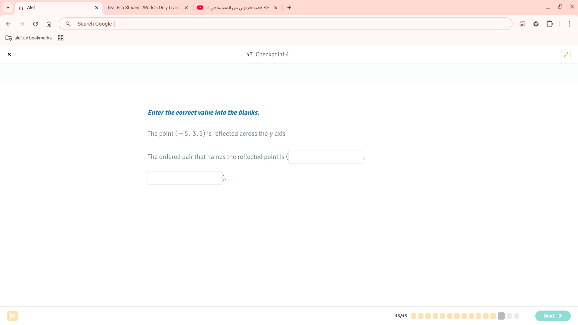Click the Next button
Screen dimensions: 578x325
[553, 316]
